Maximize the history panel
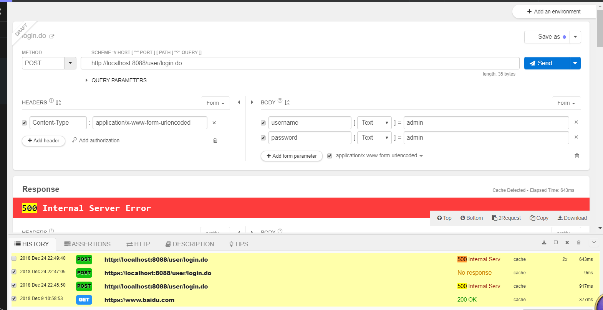 (x=556, y=242)
